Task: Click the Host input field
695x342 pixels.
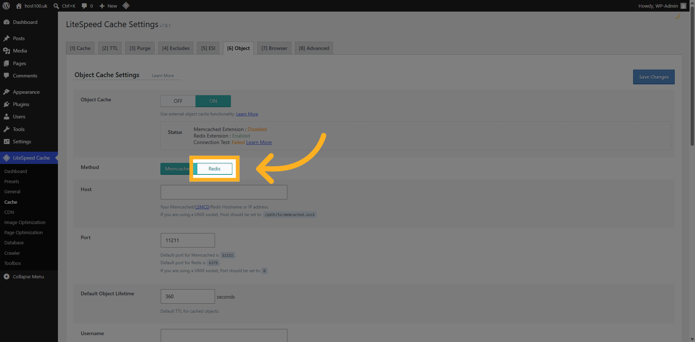Action: pos(224,192)
